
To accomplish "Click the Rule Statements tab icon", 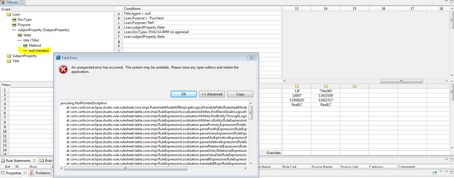I will pos(3,160).
